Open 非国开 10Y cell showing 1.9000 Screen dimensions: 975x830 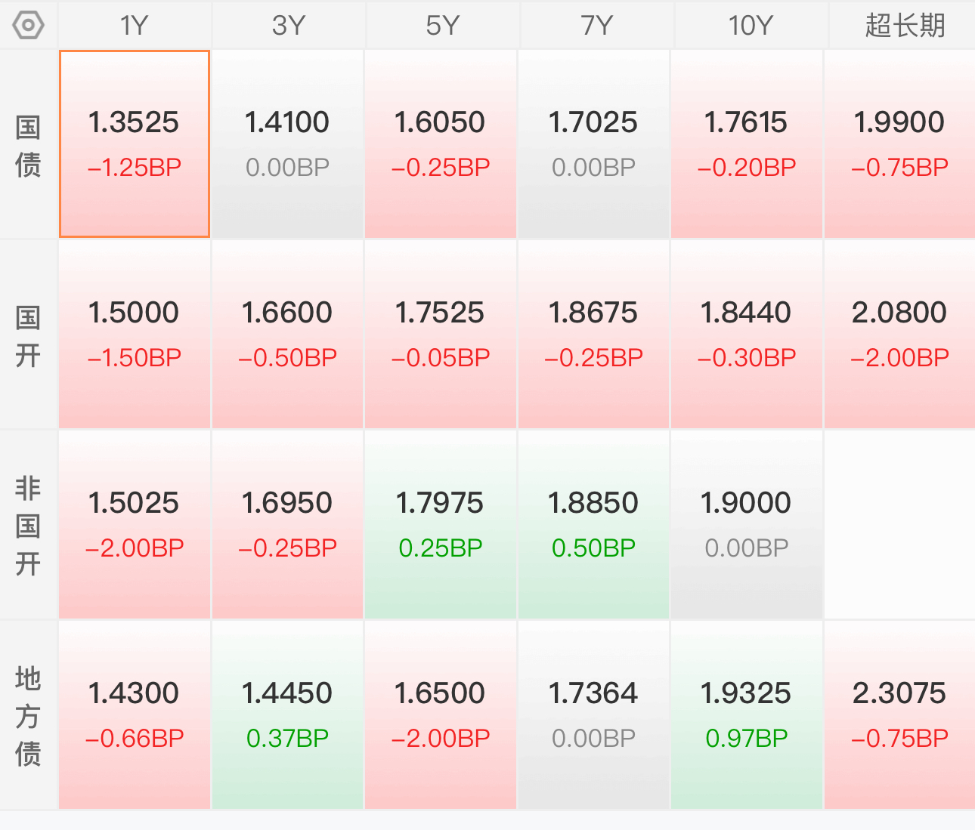point(747,525)
